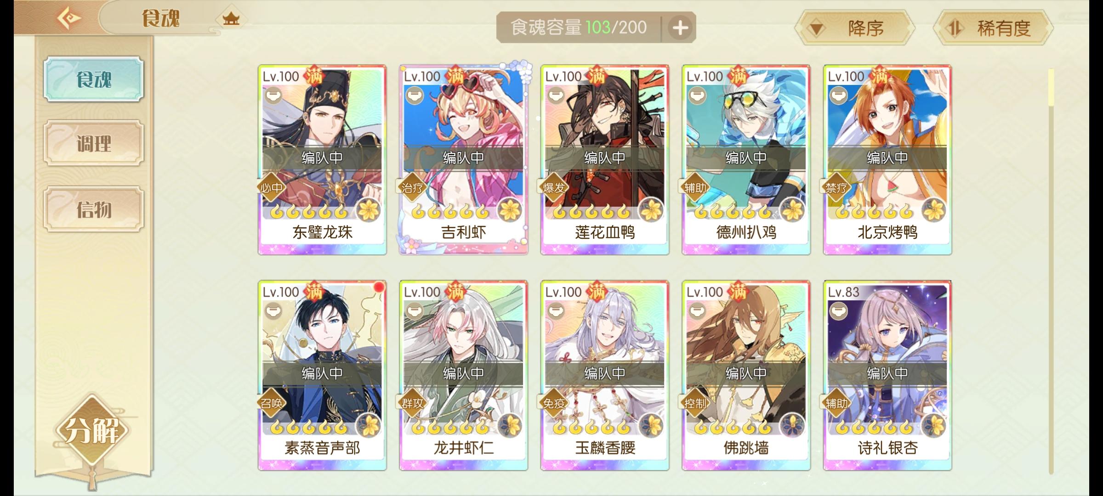Viewport: 1103px width, 496px height.
Task: Tap red notification dot on 素蒸音声部
Action: pos(379,287)
